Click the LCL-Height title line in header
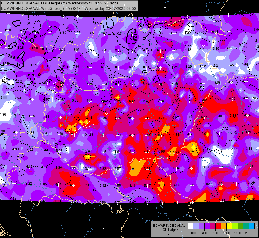The image size is (259, 238). click(x=60, y=3)
